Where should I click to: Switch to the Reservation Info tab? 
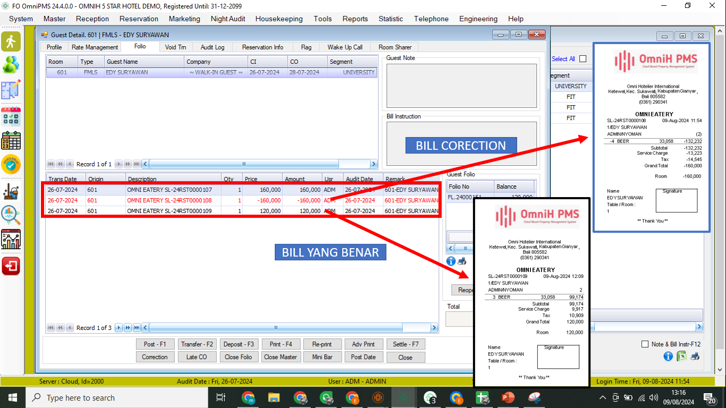click(x=263, y=47)
